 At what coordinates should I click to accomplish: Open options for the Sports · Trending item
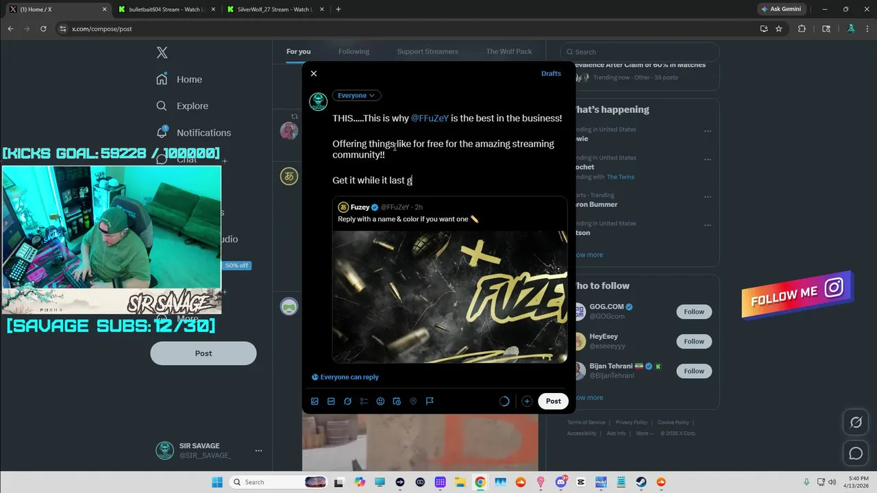click(708, 197)
